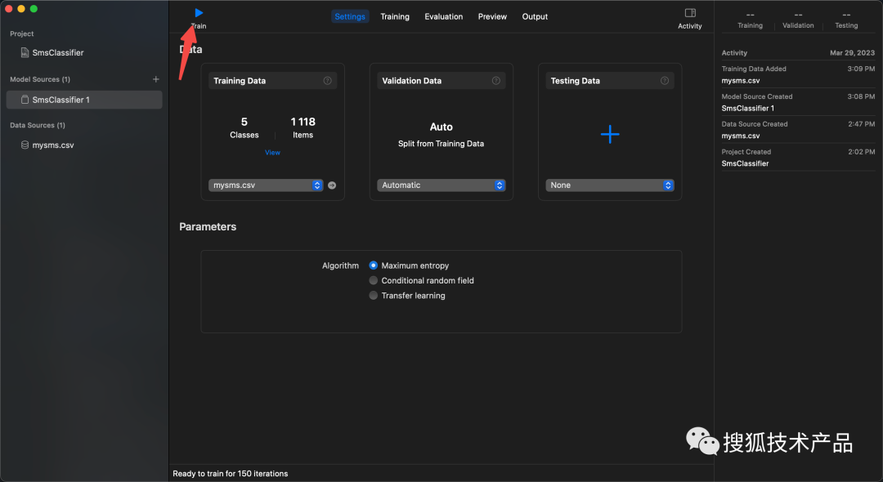Click the 1 118 Items count

click(x=303, y=127)
